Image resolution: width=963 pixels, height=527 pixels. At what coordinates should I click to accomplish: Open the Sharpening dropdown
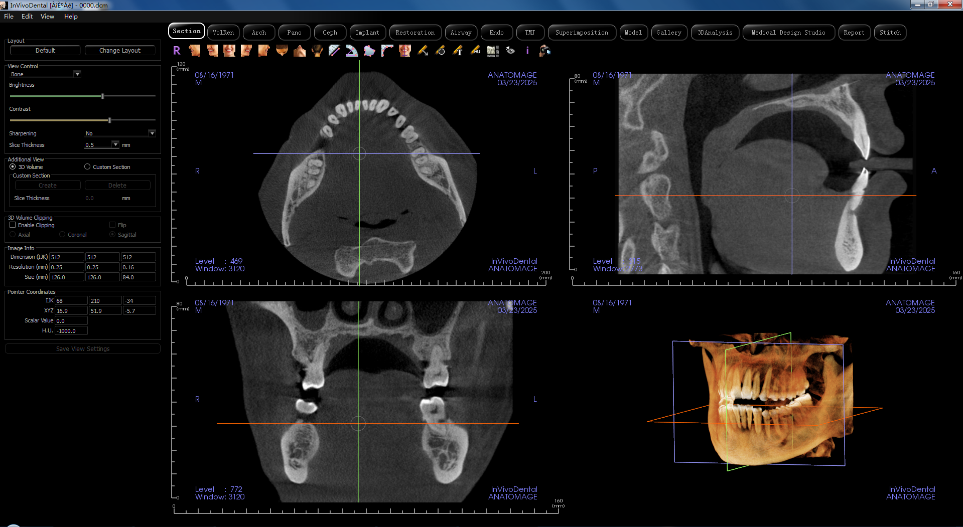152,133
